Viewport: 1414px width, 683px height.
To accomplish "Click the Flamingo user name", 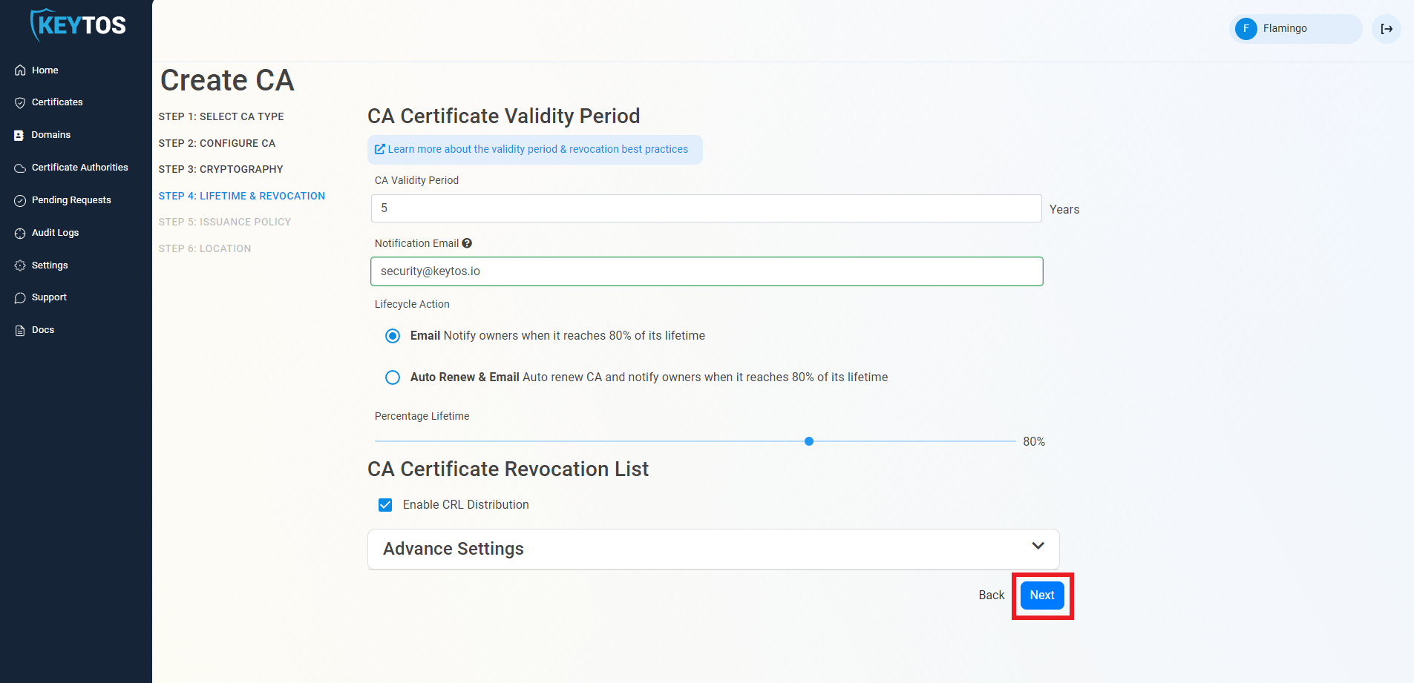I will [x=1285, y=28].
